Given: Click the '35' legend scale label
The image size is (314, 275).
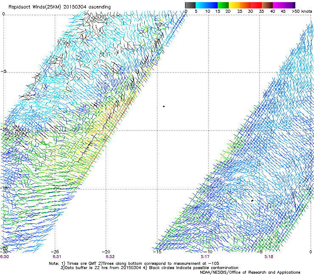Looking at the screenshot, I should (261, 11).
